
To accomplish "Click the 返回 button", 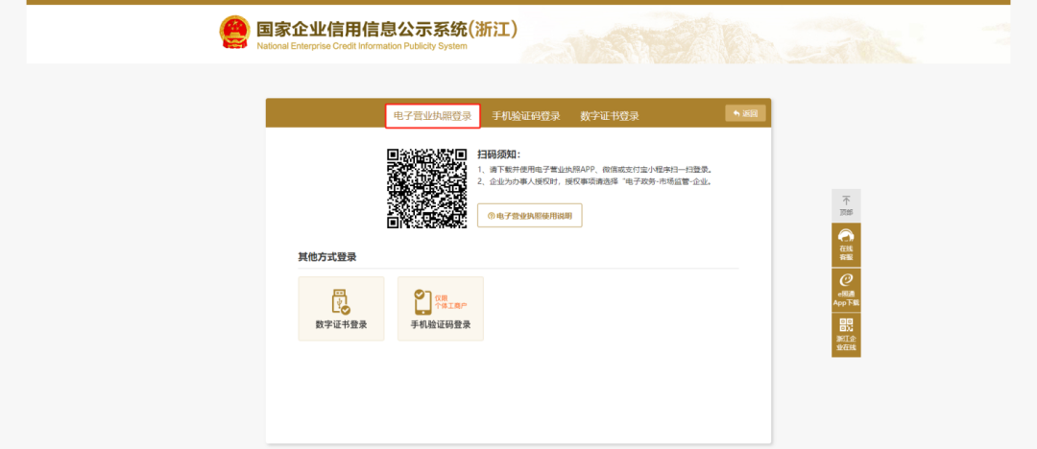I will point(745,113).
